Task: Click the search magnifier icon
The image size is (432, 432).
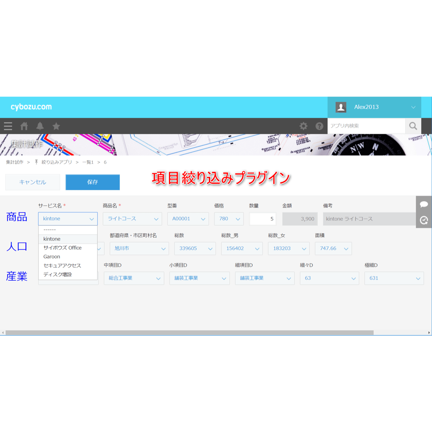Action: [x=413, y=126]
